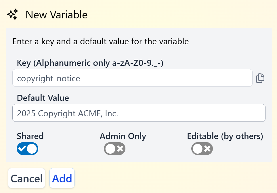The width and height of the screenshot is (277, 193).
Task: Enable Admin Only for this variable
Action: pos(114,149)
